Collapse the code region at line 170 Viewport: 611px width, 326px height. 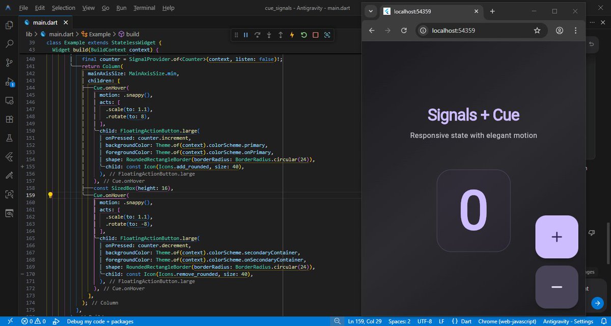click(x=22, y=274)
